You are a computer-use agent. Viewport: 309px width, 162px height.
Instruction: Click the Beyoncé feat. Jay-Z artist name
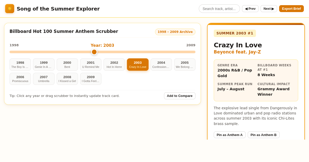tap(237, 52)
